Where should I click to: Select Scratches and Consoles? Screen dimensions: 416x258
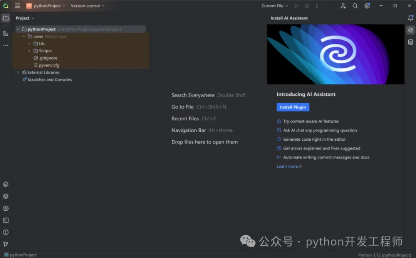(47, 80)
